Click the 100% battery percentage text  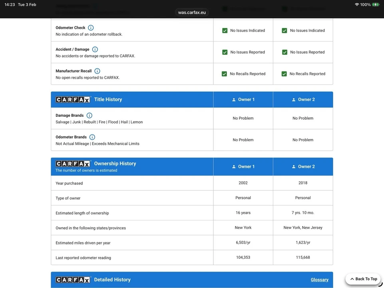(365, 5)
